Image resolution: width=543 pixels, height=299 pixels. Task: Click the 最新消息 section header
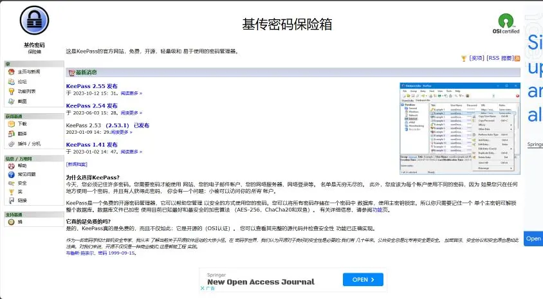[293, 72]
